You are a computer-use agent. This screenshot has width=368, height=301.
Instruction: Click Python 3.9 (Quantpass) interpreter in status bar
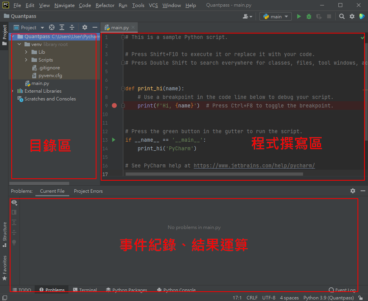pos(328,298)
